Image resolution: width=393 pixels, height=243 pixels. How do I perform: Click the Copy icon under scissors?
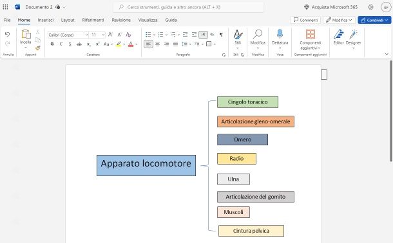[x=37, y=40]
